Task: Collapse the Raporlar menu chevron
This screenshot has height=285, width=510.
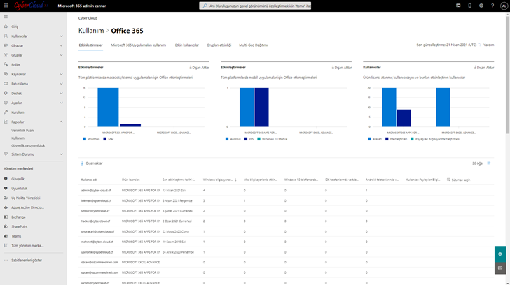Action: [x=61, y=122]
